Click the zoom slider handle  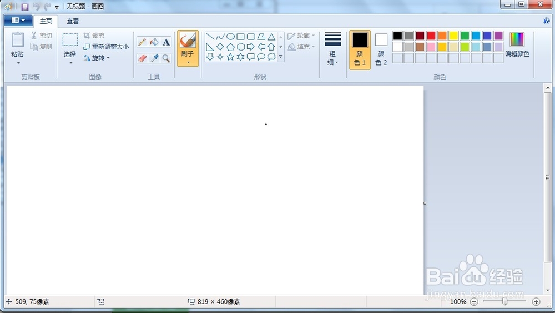(x=504, y=301)
